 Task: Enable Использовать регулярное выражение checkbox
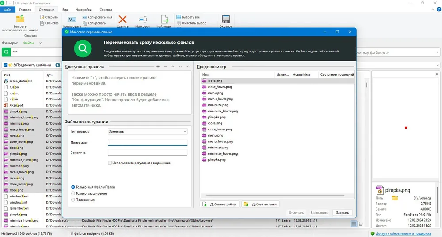pyautogui.click(x=110, y=163)
